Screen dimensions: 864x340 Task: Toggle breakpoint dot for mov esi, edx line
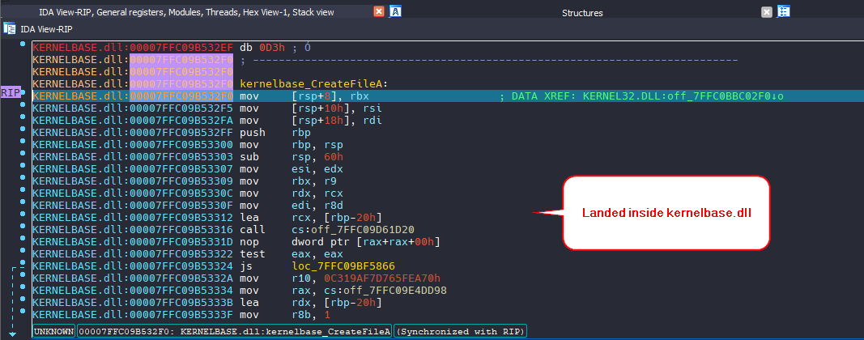(x=23, y=165)
